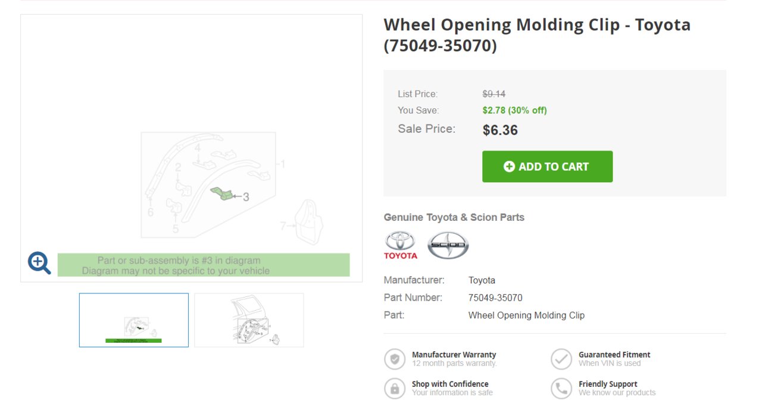Image resolution: width=762 pixels, height=419 pixels.
Task: Click the part number 75049-35070 value
Action: 495,298
